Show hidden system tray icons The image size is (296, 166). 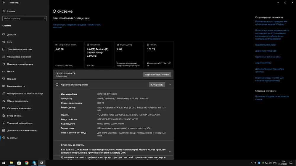pos(251,163)
